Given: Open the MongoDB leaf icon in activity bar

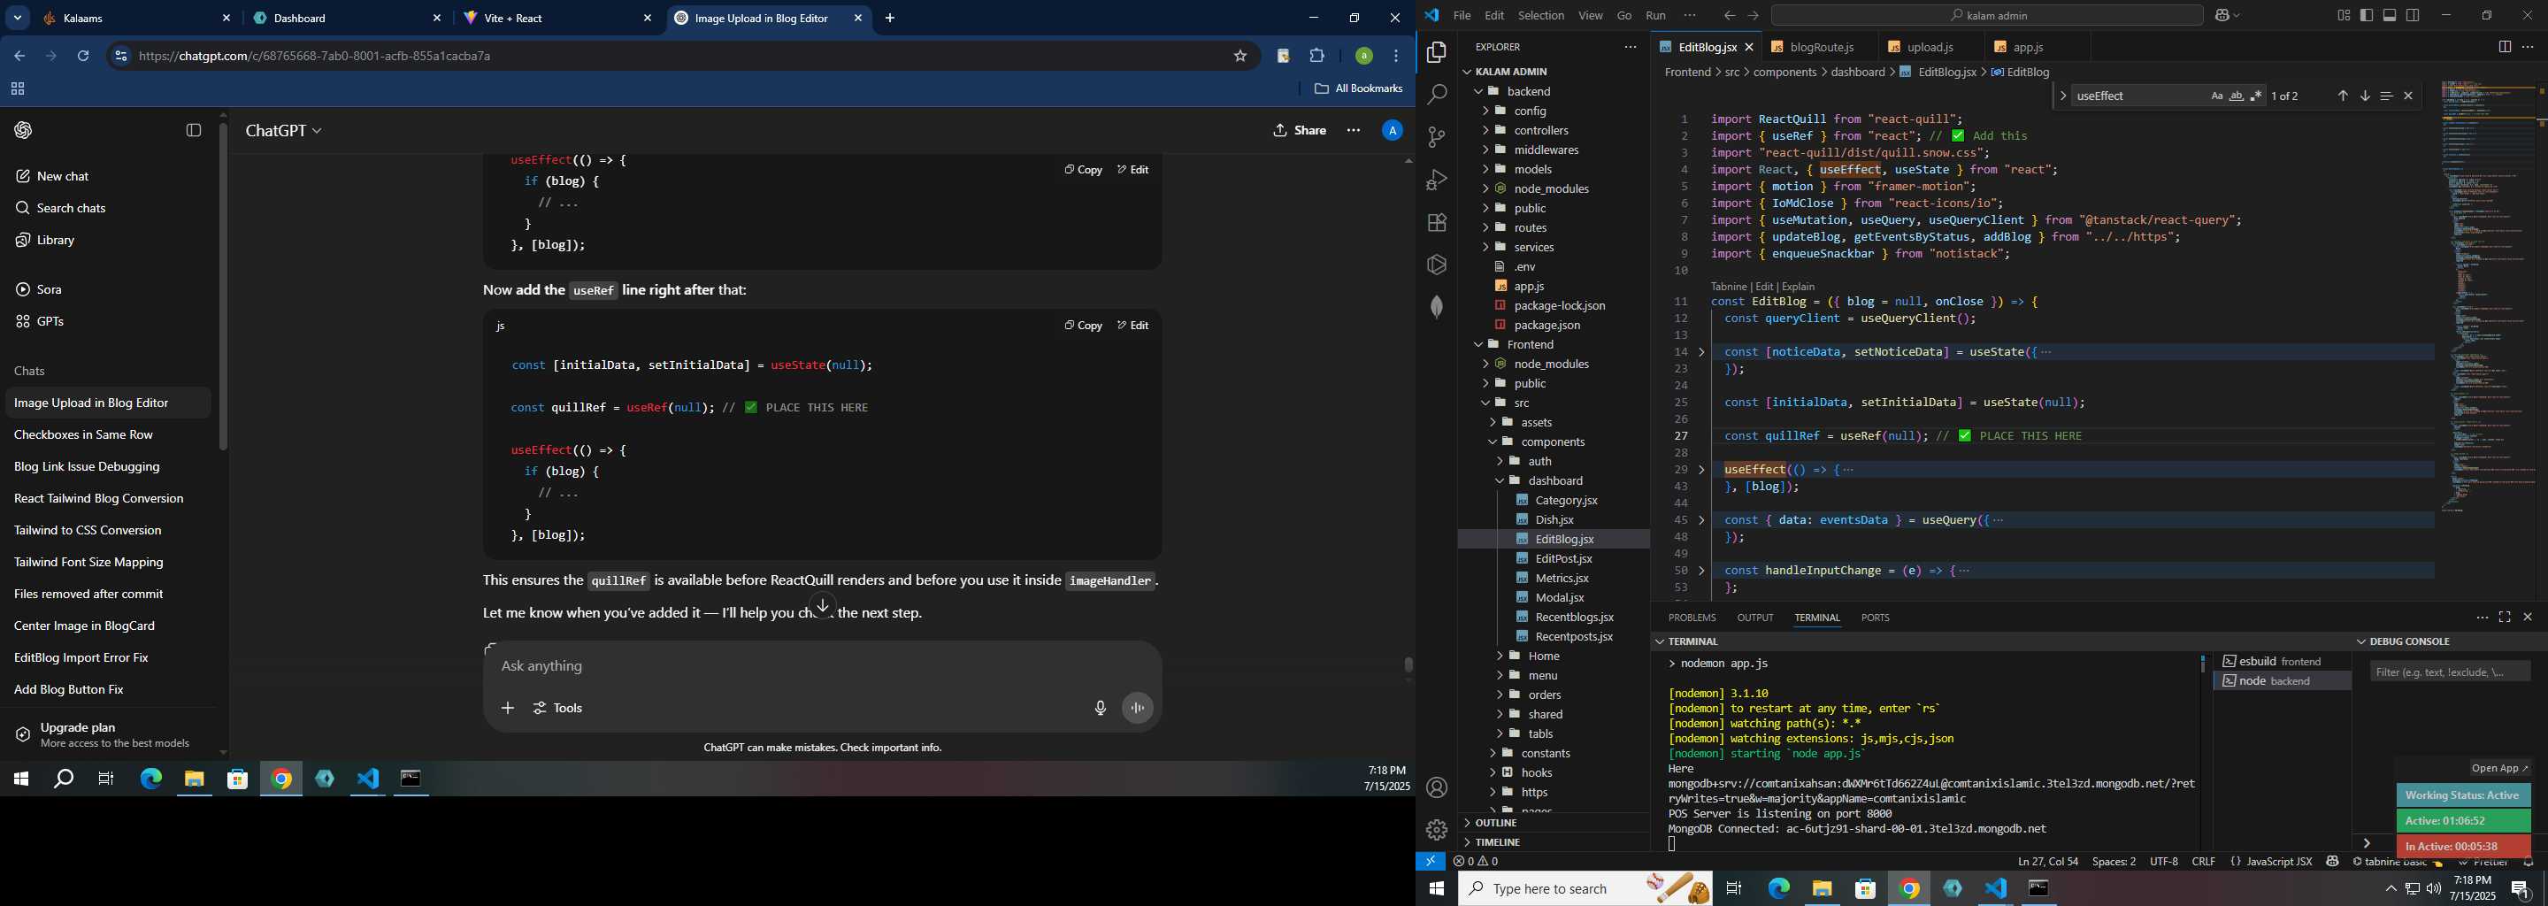Looking at the screenshot, I should tap(1436, 308).
